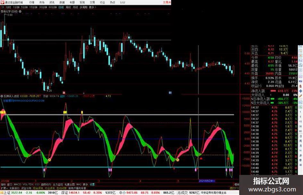The image size is (303, 195).
Task: Open the 资讯 menu
Action: (x=52, y=3)
